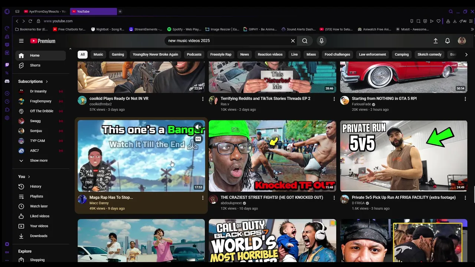475x267 pixels.
Task: Clear the search box with X
Action: click(293, 41)
